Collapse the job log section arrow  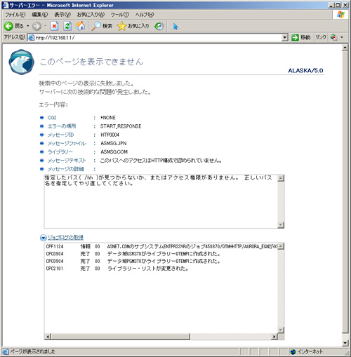point(43,238)
